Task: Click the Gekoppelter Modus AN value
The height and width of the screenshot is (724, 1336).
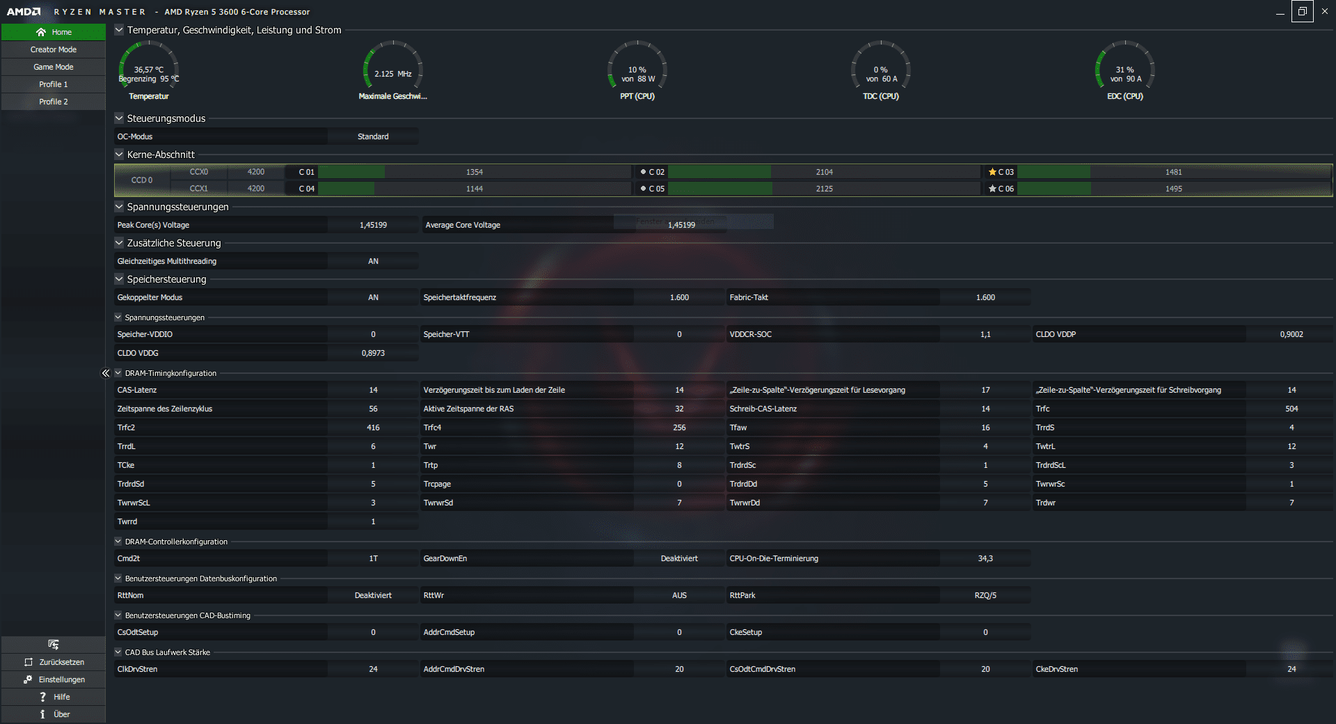Action: [373, 297]
